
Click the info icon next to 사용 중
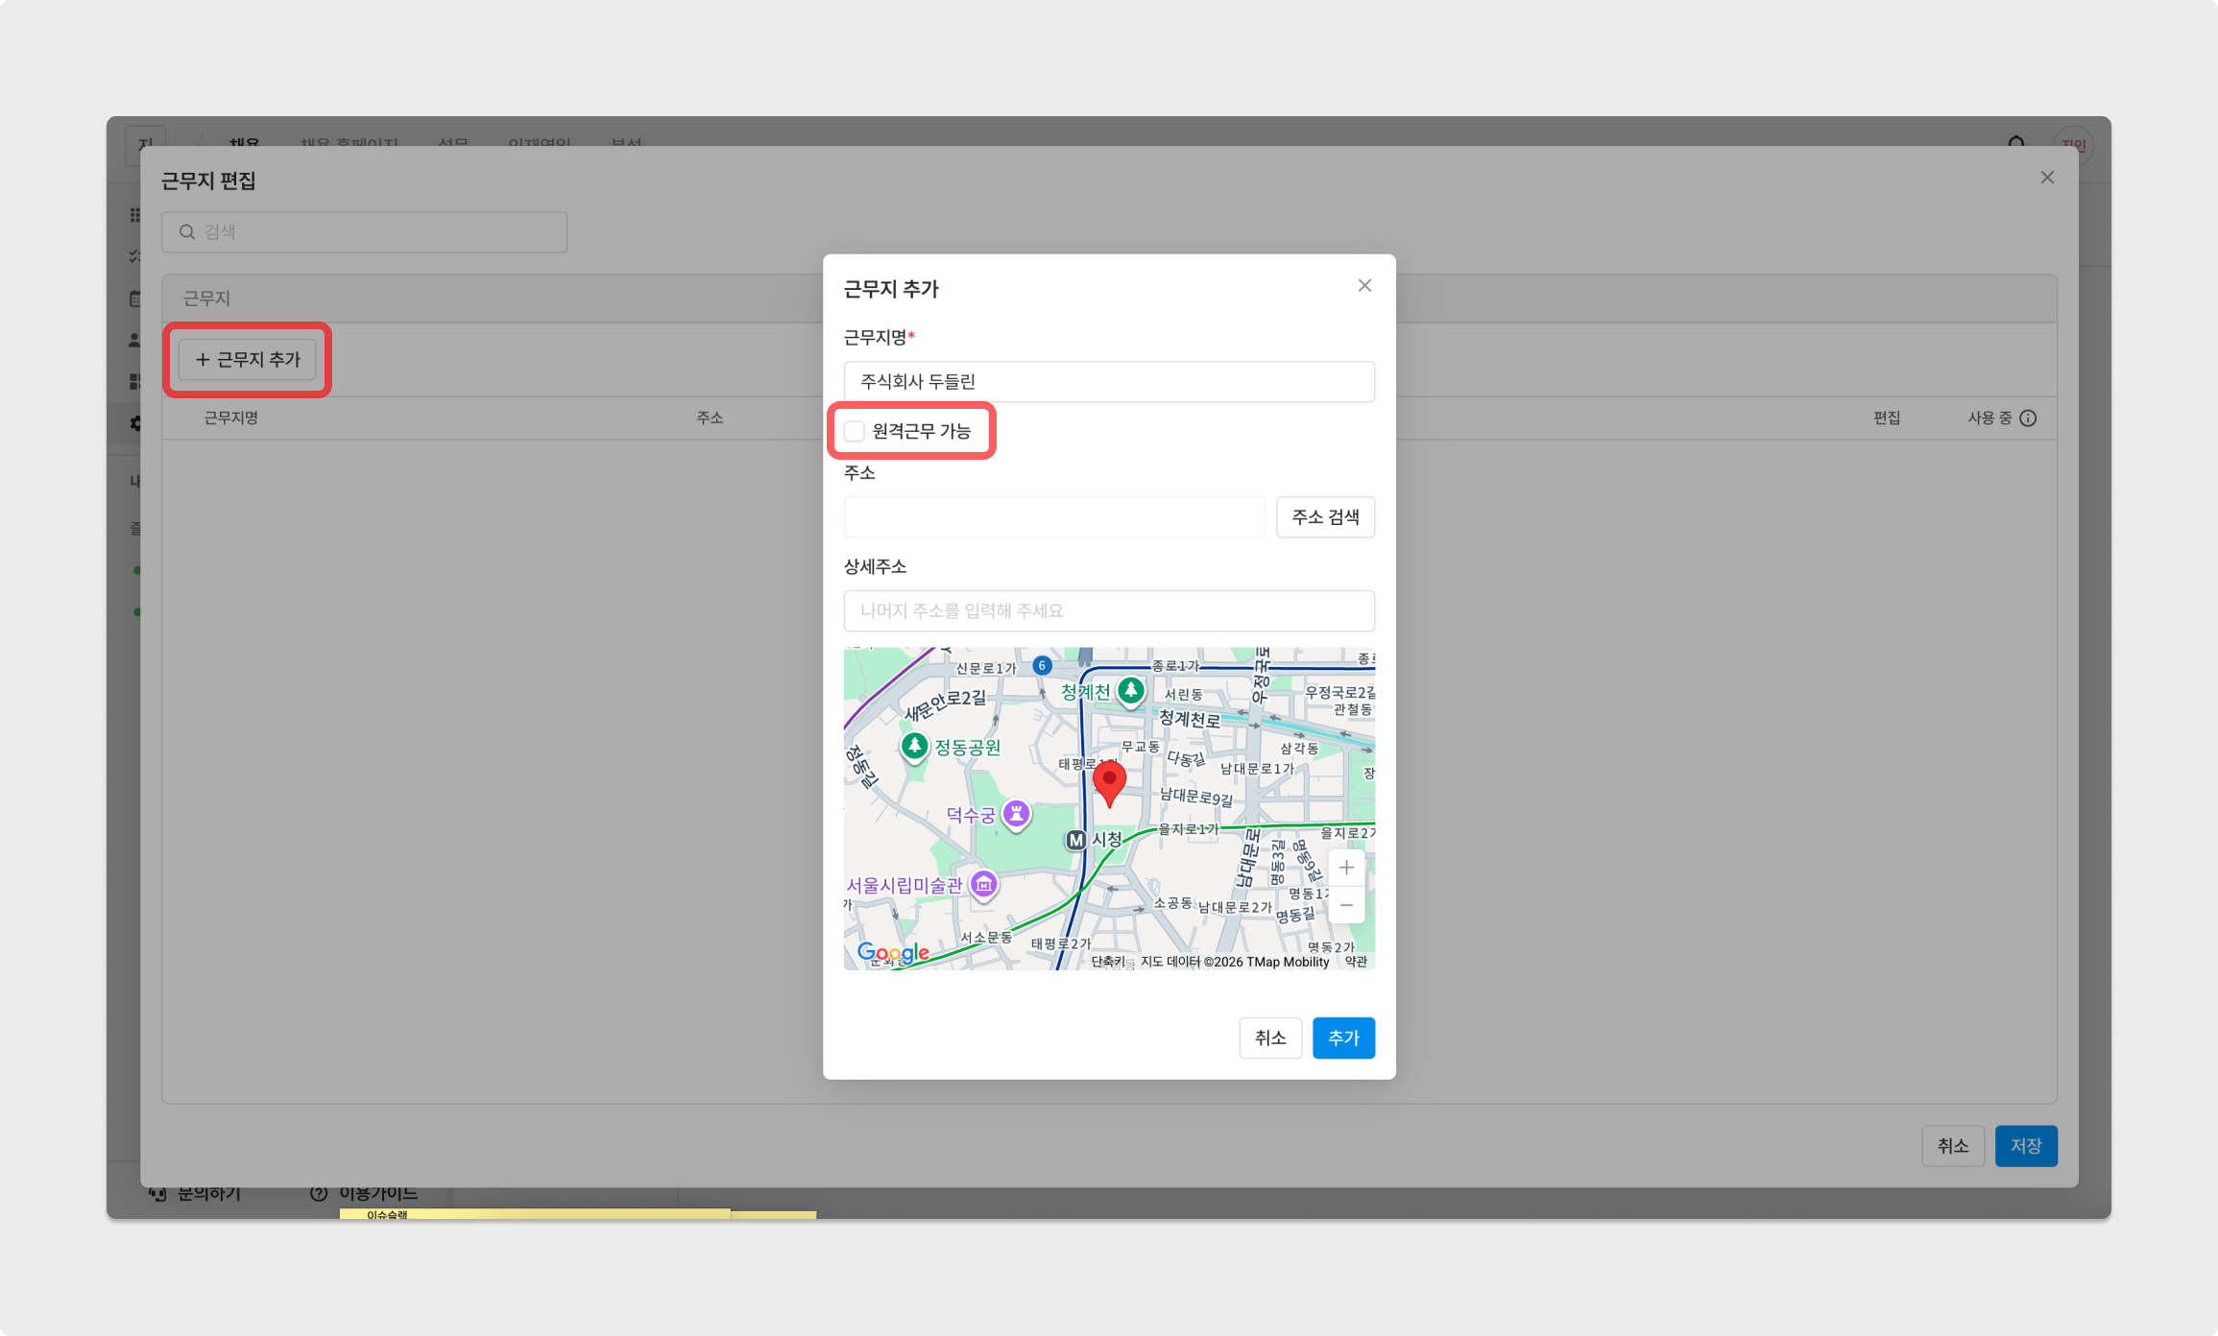(2028, 418)
